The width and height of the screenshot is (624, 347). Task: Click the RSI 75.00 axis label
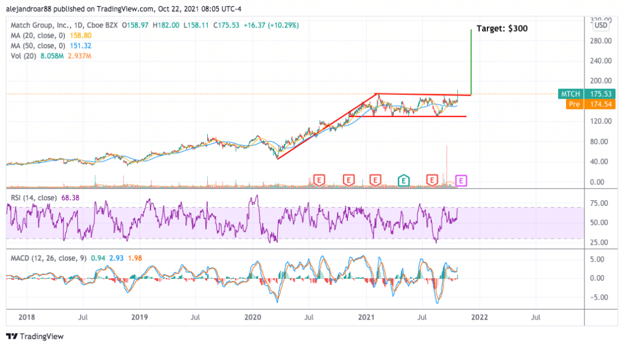click(x=599, y=203)
